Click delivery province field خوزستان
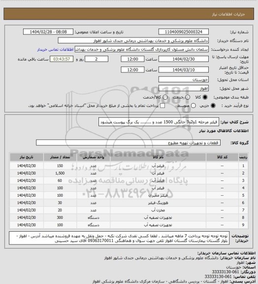Screen dimensions: 258x284 pyautogui.click(x=184, y=79)
